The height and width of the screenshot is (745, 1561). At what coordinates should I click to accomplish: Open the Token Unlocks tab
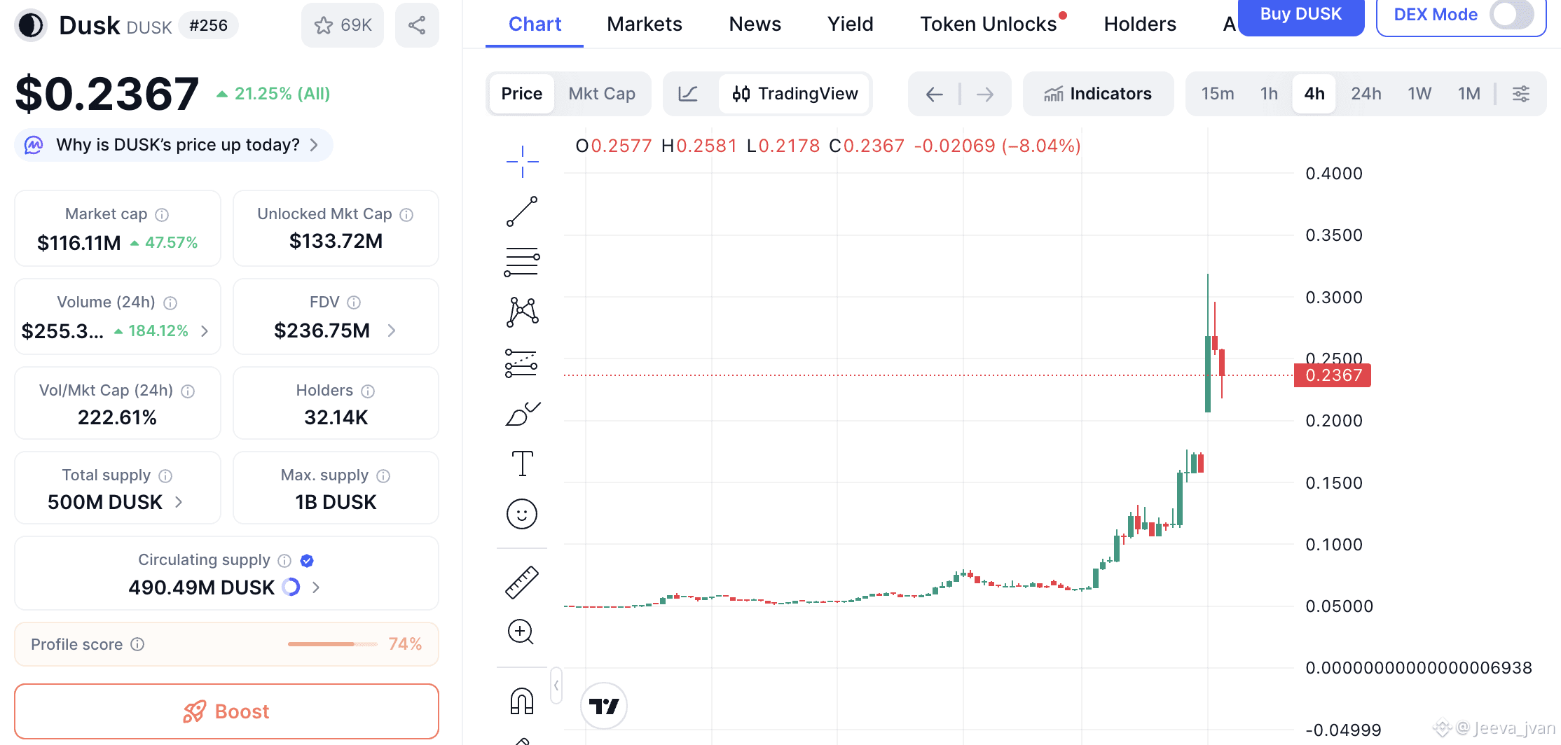[988, 24]
